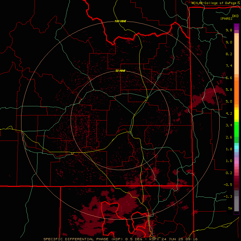Image resolution: width=241 pixels, height=241 pixels.
Task: Click the 50 NMI range ring label
Action: coord(120,71)
